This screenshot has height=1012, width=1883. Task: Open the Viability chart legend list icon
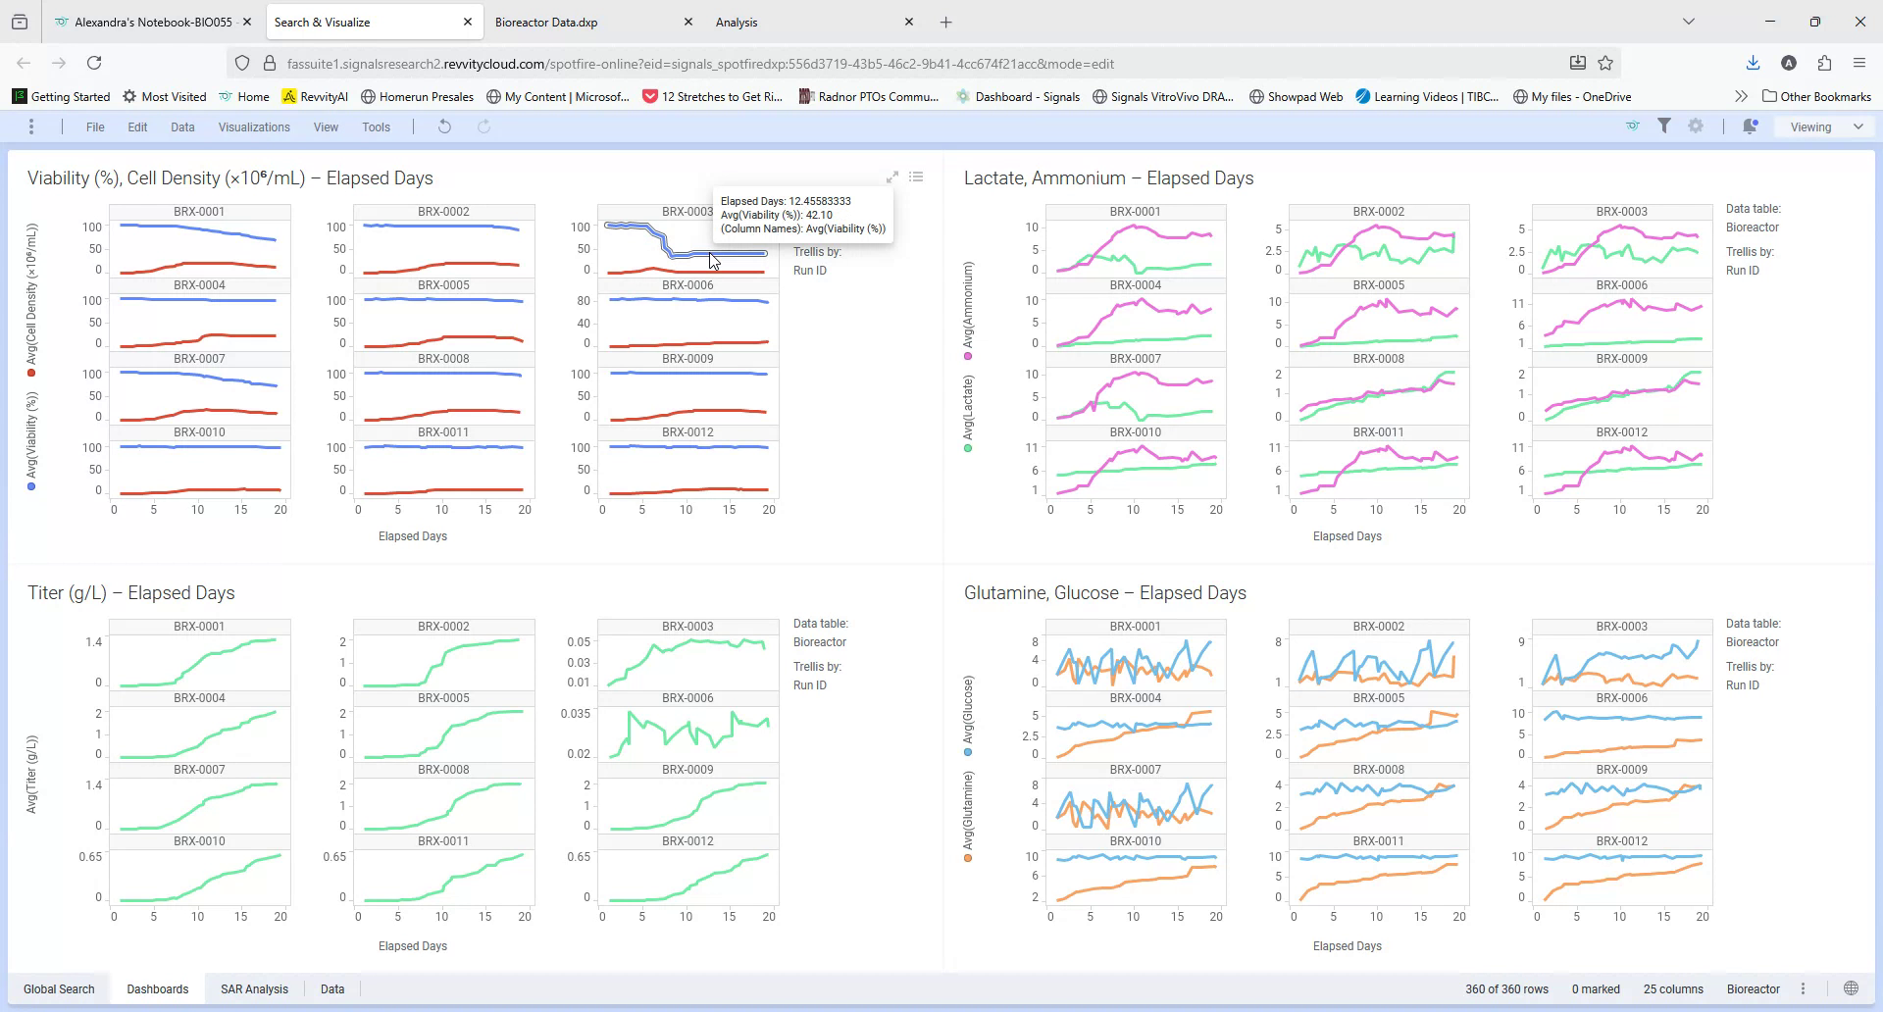(916, 177)
